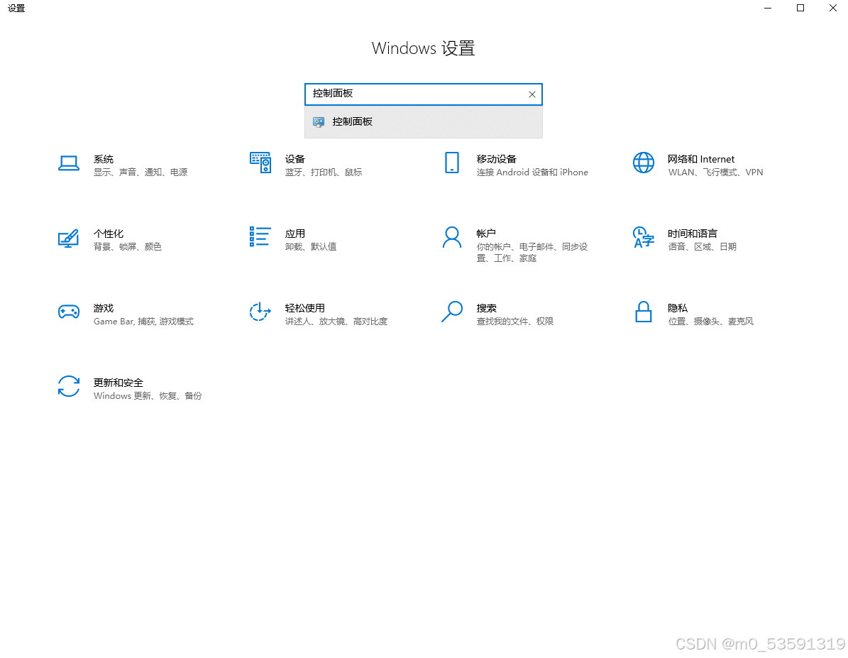Screen dimensions: 848x658
Task: Open the 移动设备 phone icon
Action: (451, 163)
